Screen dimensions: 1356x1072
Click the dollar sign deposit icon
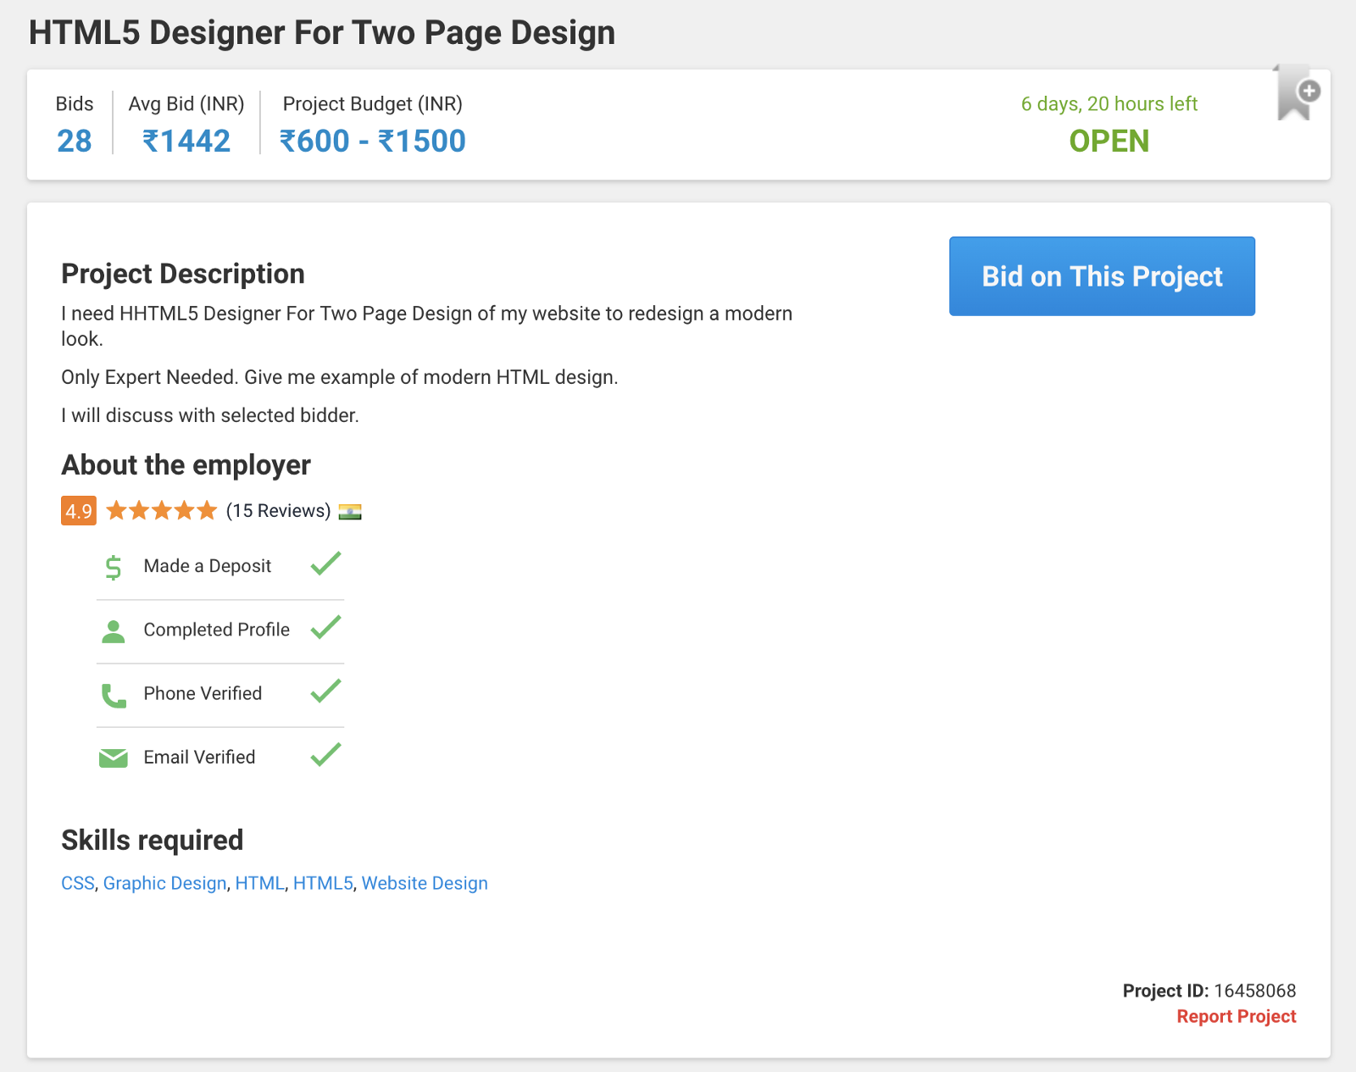pos(114,567)
